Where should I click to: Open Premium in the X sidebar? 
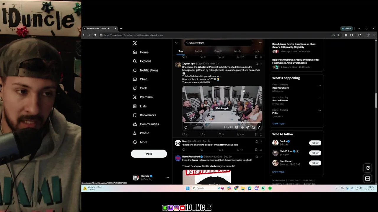click(x=143, y=97)
